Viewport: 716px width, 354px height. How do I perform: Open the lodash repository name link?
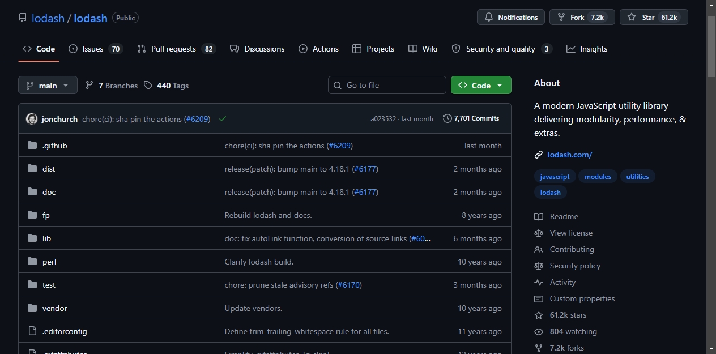(91, 18)
